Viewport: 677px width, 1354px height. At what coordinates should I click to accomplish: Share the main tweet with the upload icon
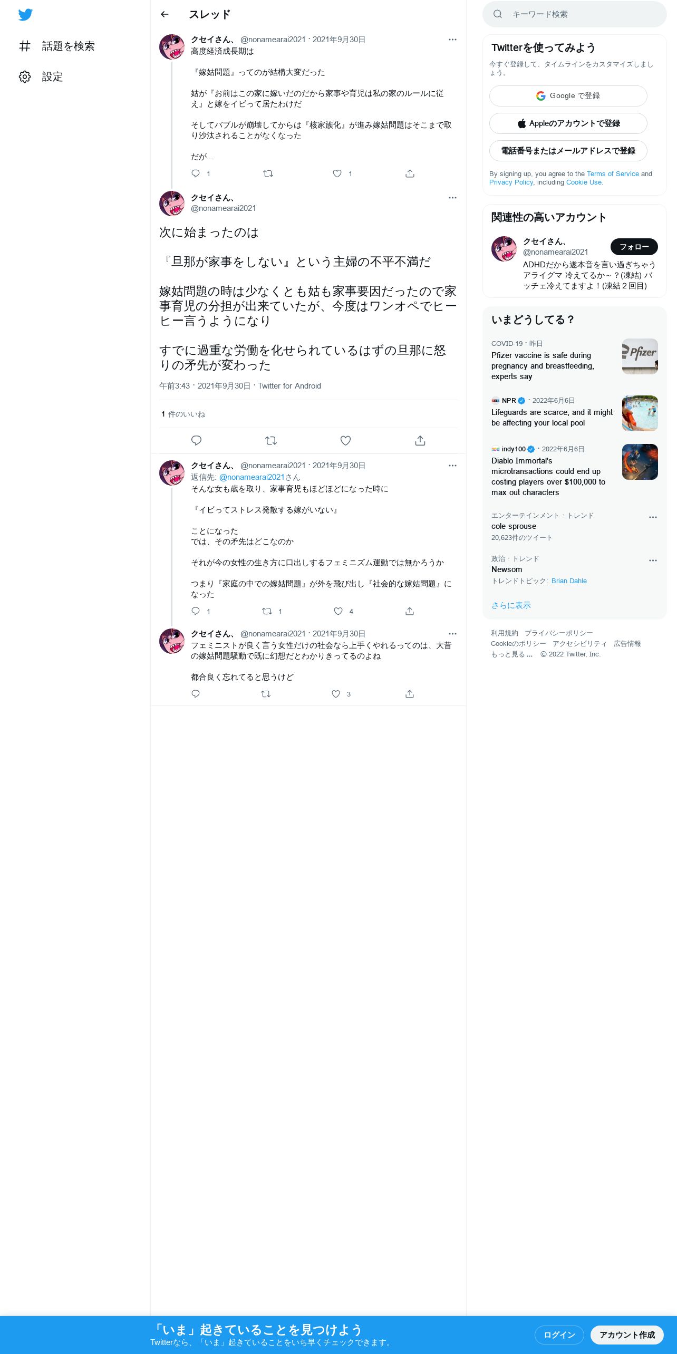click(420, 440)
